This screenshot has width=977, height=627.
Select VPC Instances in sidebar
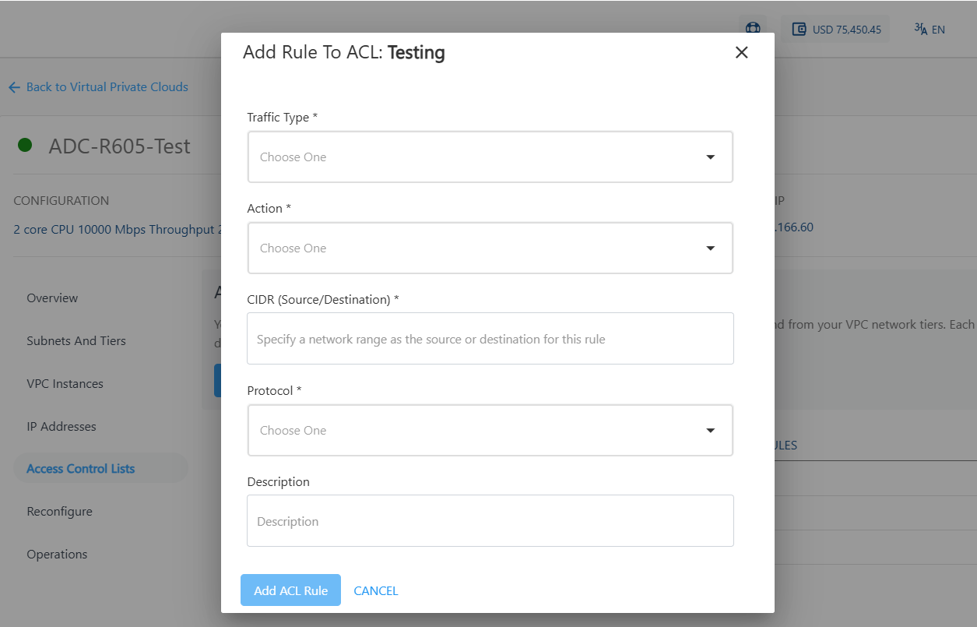tap(65, 383)
